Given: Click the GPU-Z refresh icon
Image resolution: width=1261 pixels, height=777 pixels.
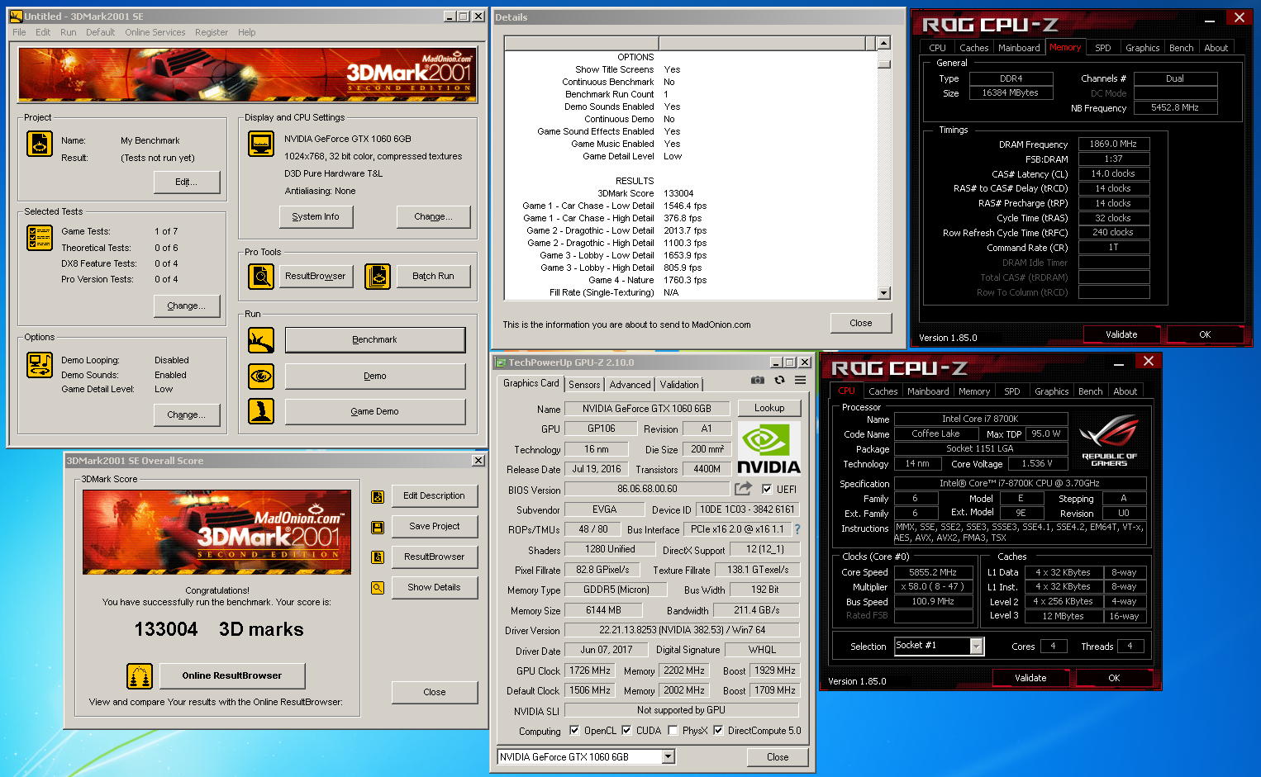Looking at the screenshot, I should [779, 381].
